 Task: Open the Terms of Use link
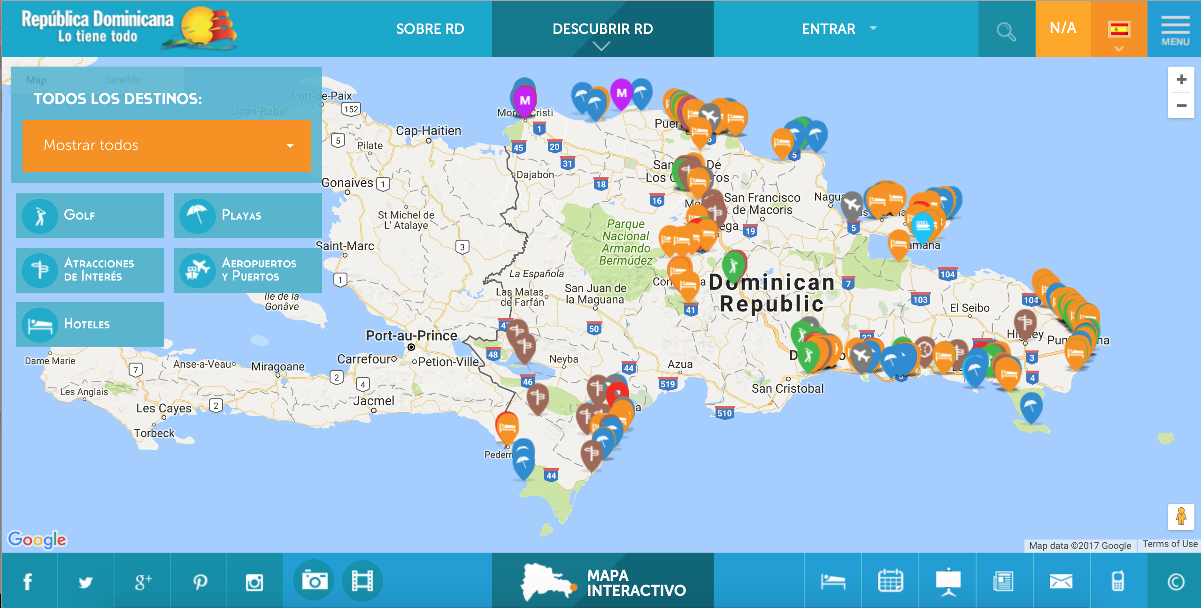tap(1170, 544)
